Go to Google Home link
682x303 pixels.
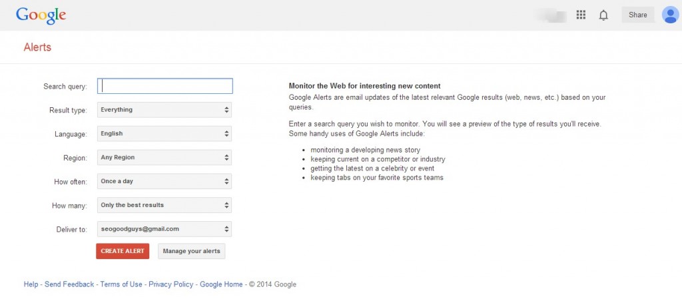click(x=221, y=284)
